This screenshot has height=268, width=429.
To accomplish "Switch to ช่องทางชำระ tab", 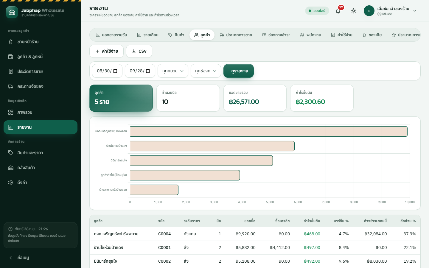I will [276, 35].
